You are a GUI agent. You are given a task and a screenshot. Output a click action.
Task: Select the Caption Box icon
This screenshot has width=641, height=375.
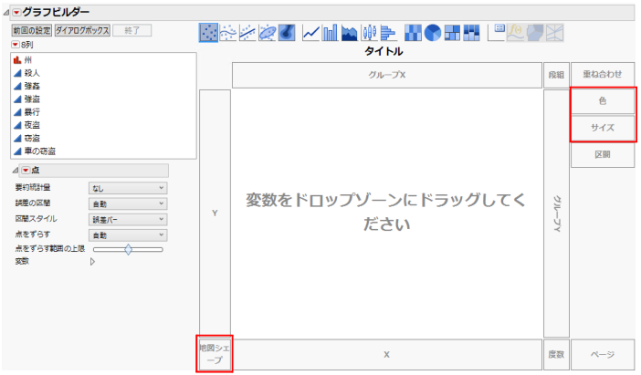[497, 33]
